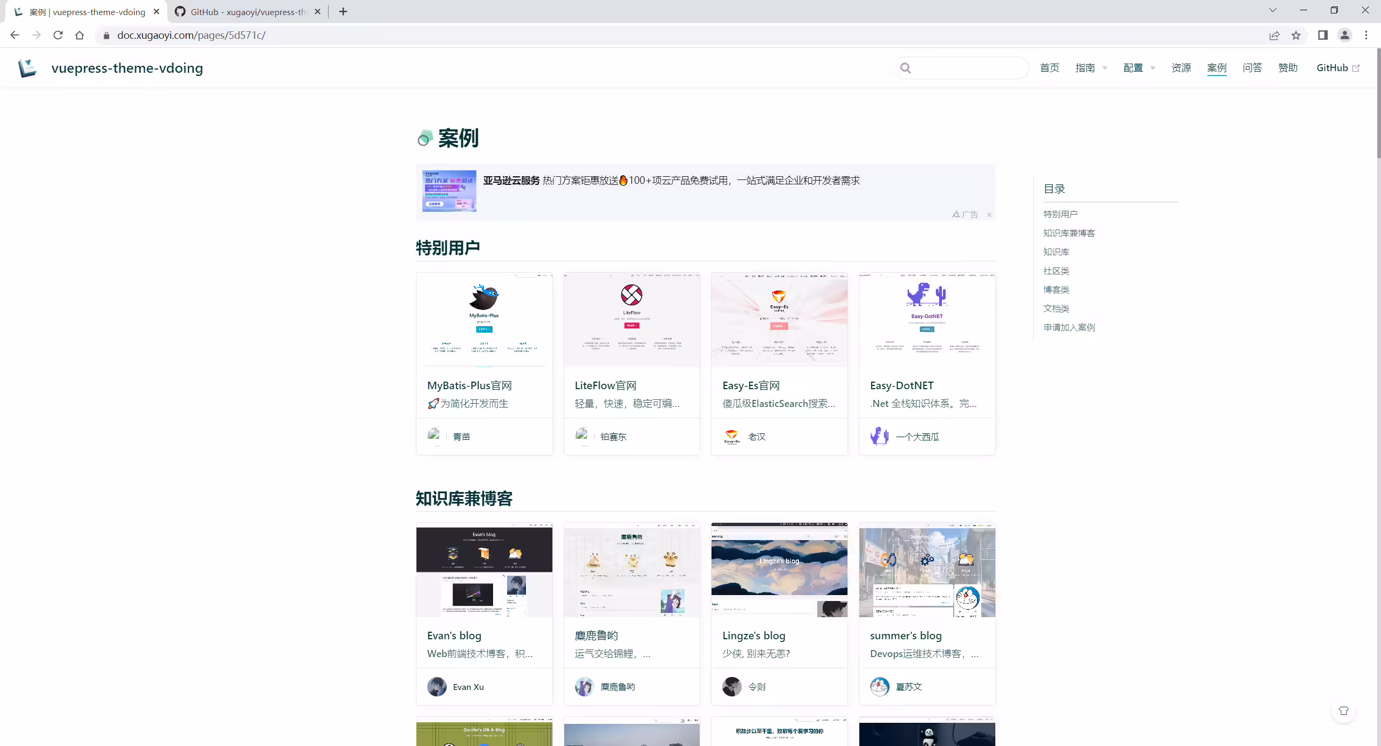This screenshot has height=746, width=1381.
Task: Go back with the browser back arrow
Action: 15,35
